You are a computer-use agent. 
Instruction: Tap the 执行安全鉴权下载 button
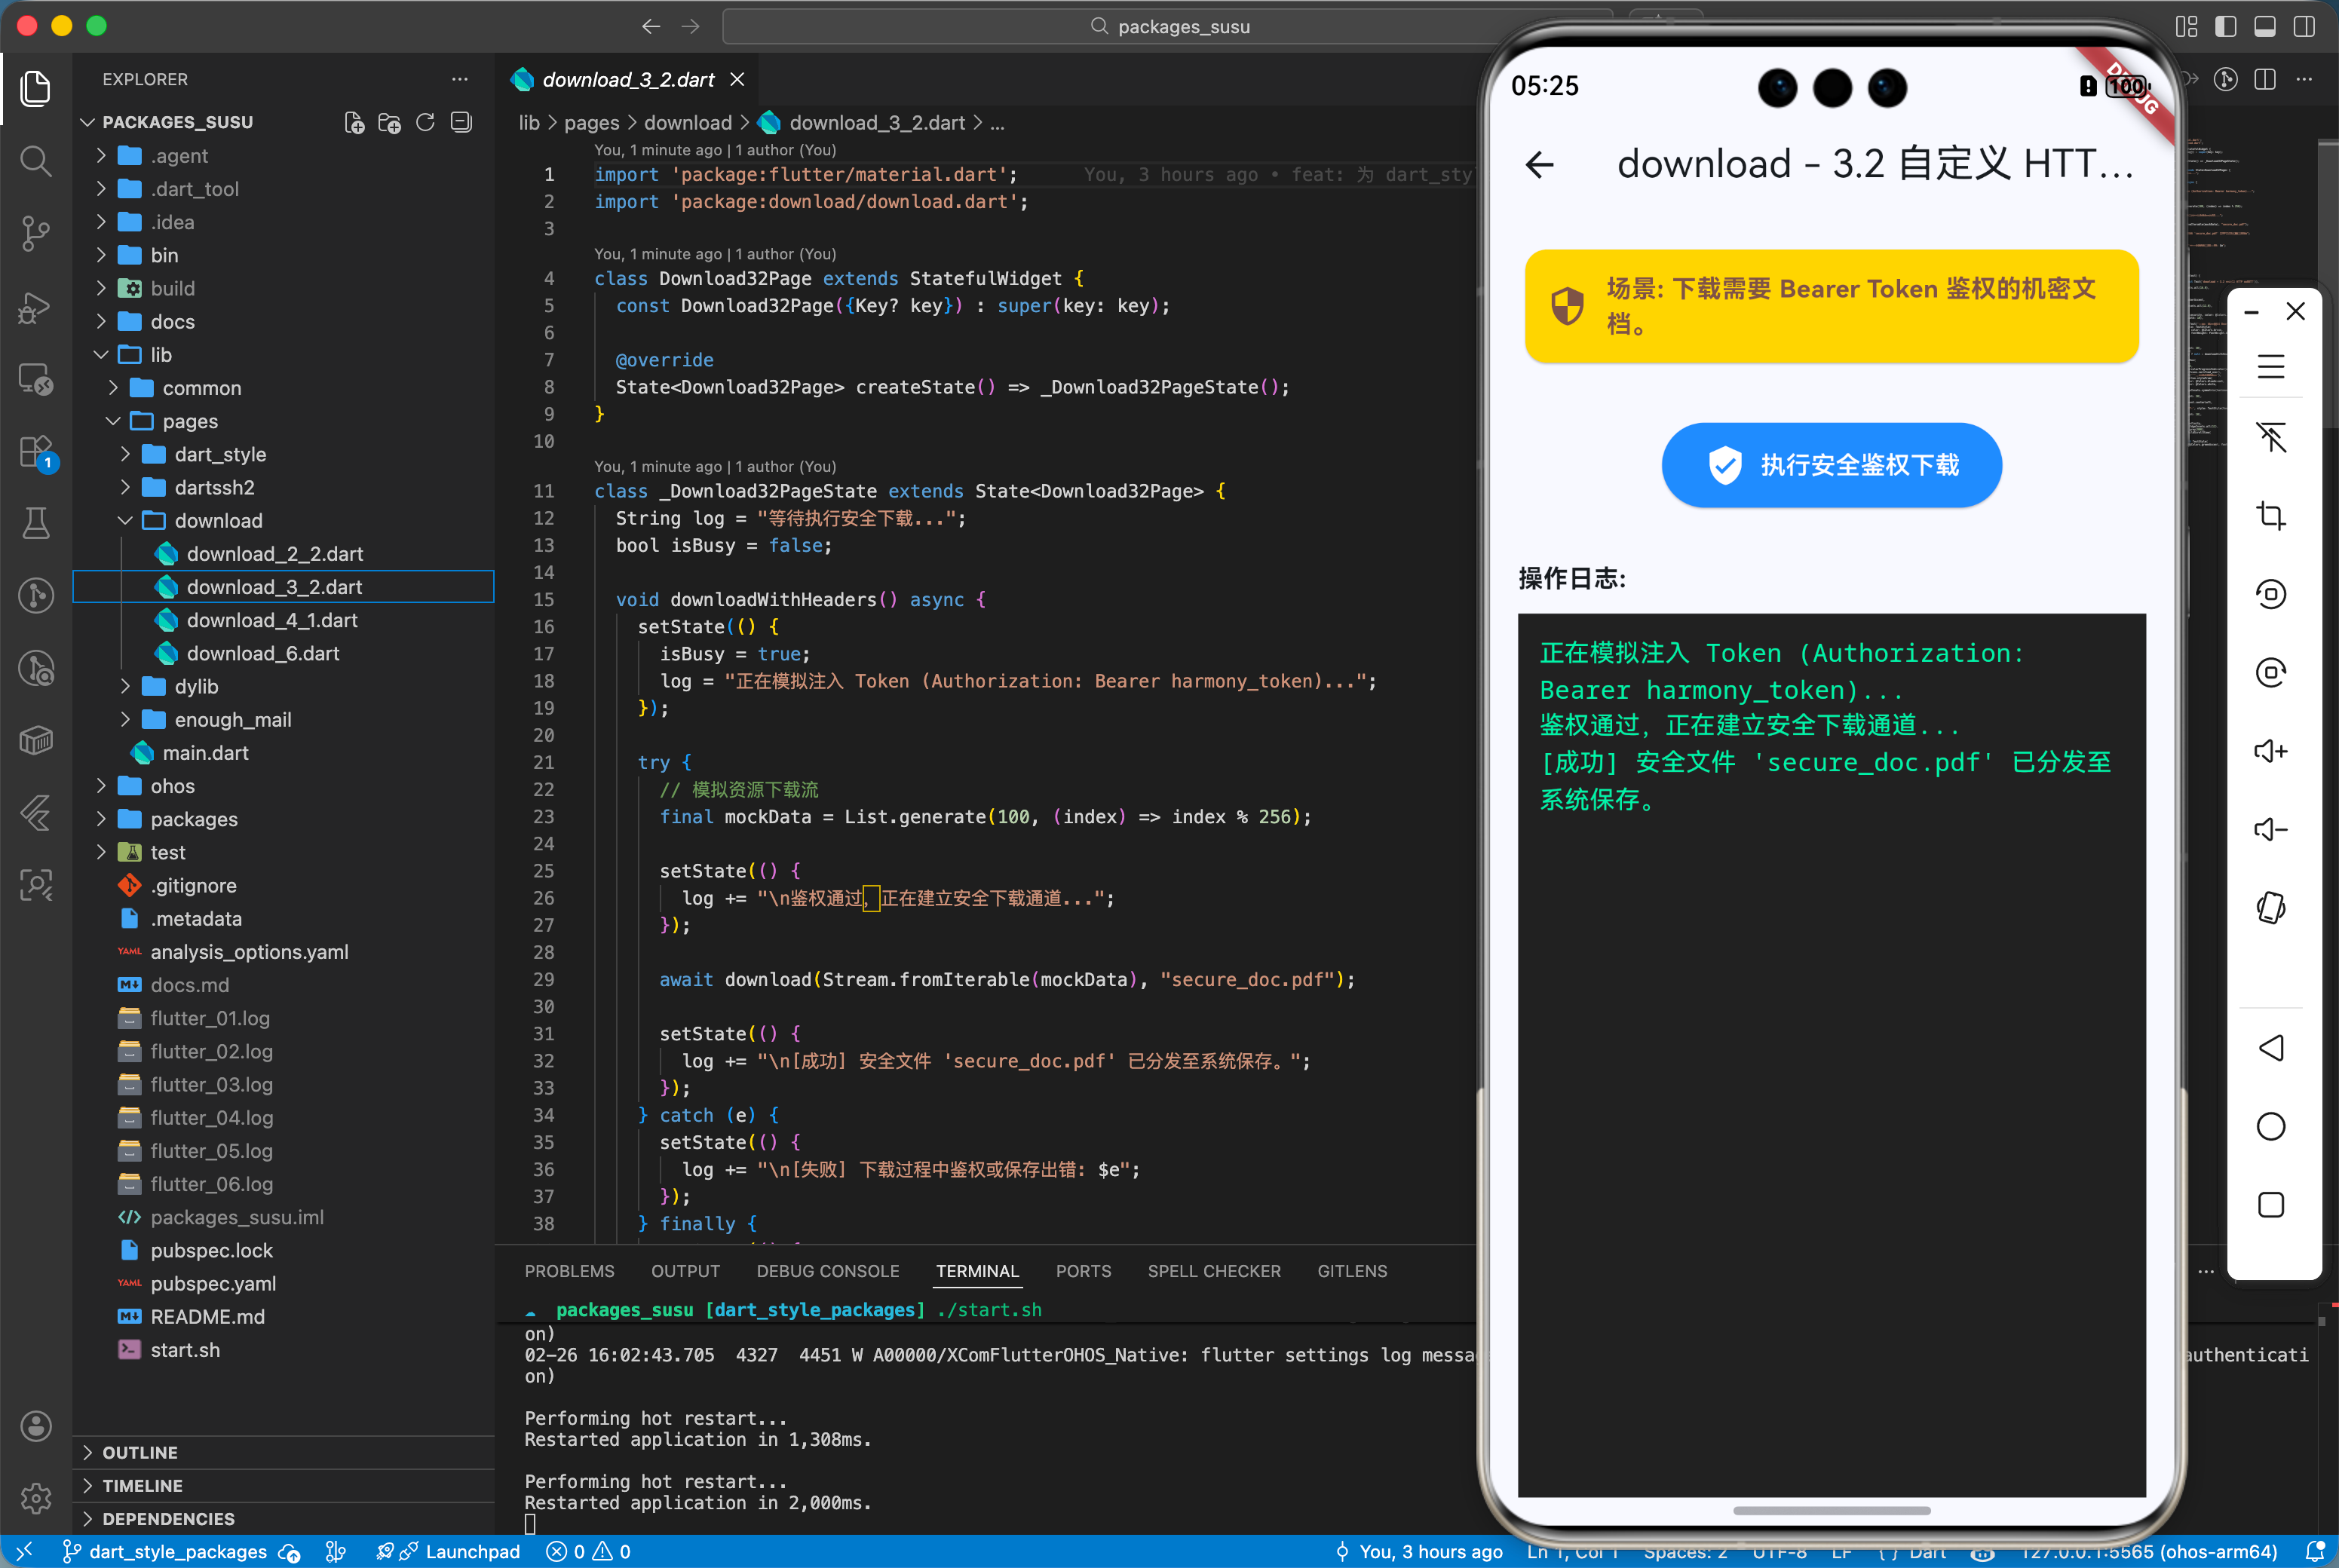1831,465
